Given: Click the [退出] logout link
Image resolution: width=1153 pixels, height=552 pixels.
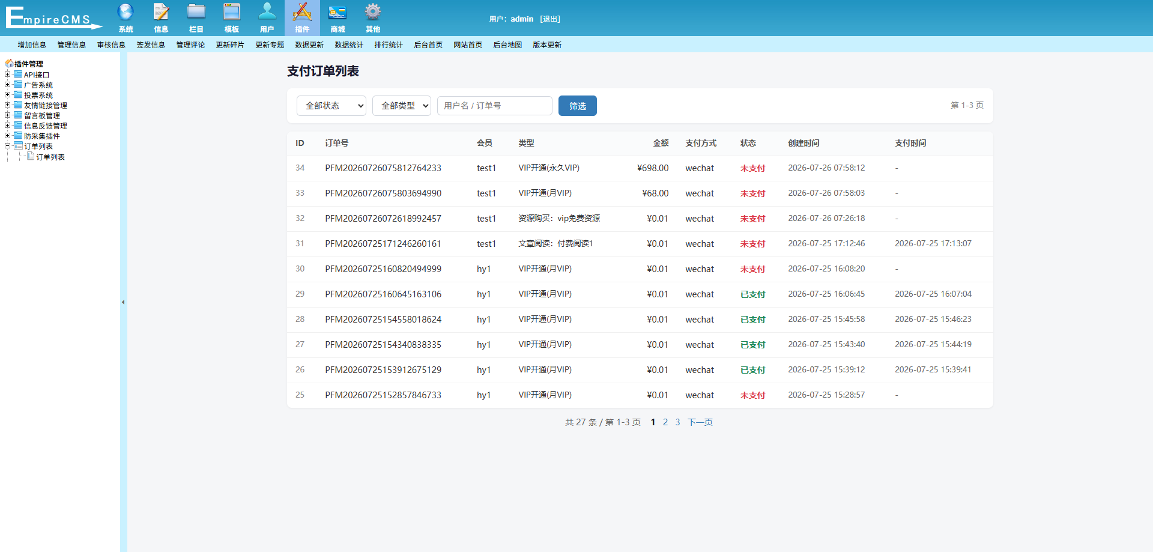Looking at the screenshot, I should [550, 19].
